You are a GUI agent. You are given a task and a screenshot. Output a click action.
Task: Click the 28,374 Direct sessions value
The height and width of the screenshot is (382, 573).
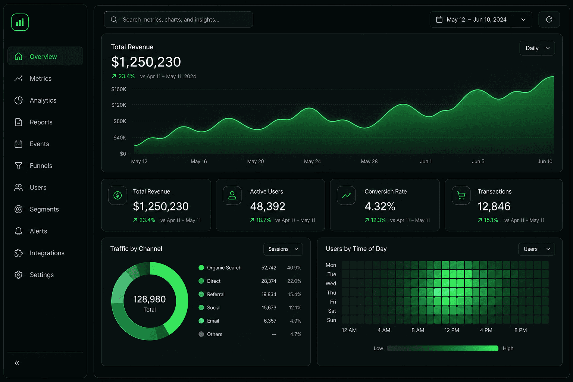(x=269, y=281)
